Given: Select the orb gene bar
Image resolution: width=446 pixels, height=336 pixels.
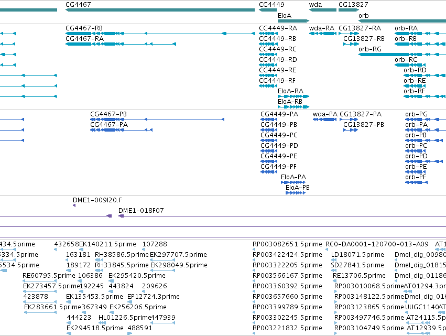Looking at the screenshot, I should coord(402,21).
